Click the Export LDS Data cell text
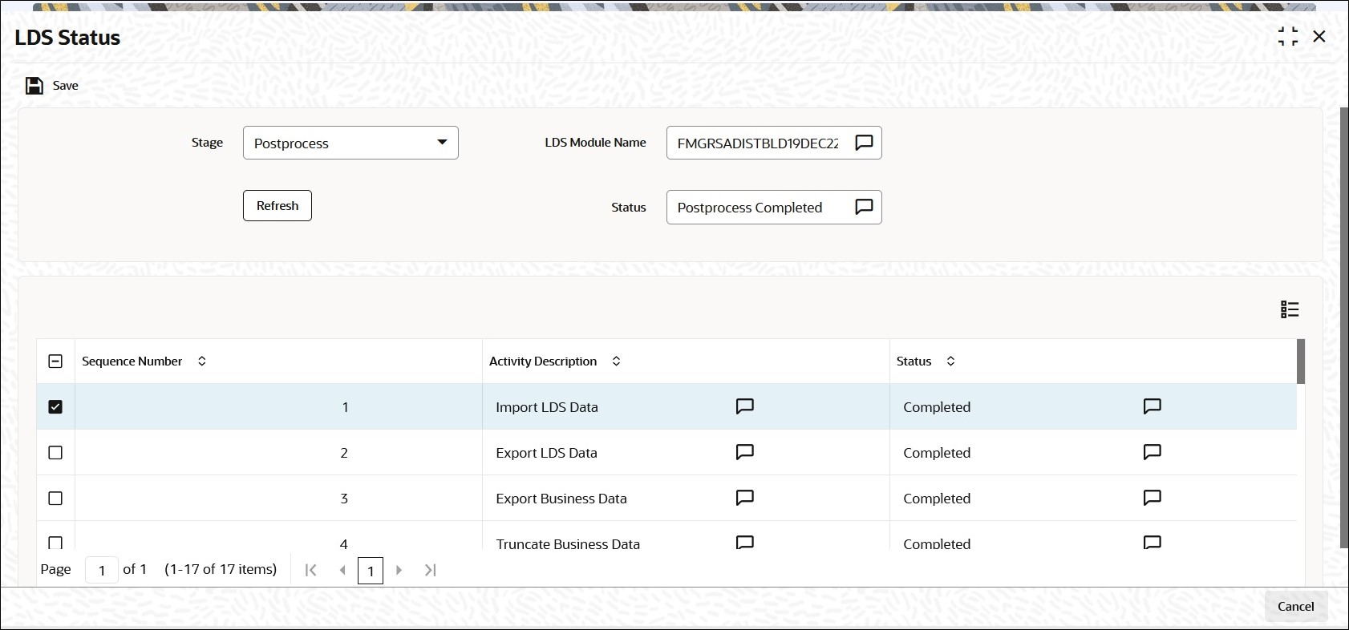The image size is (1349, 630). tap(547, 453)
